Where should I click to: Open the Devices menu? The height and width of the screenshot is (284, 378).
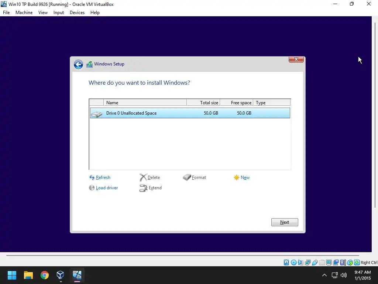[77, 13]
